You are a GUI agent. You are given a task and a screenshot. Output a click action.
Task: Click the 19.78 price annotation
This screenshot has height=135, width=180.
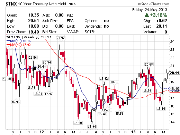click(x=7, y=79)
